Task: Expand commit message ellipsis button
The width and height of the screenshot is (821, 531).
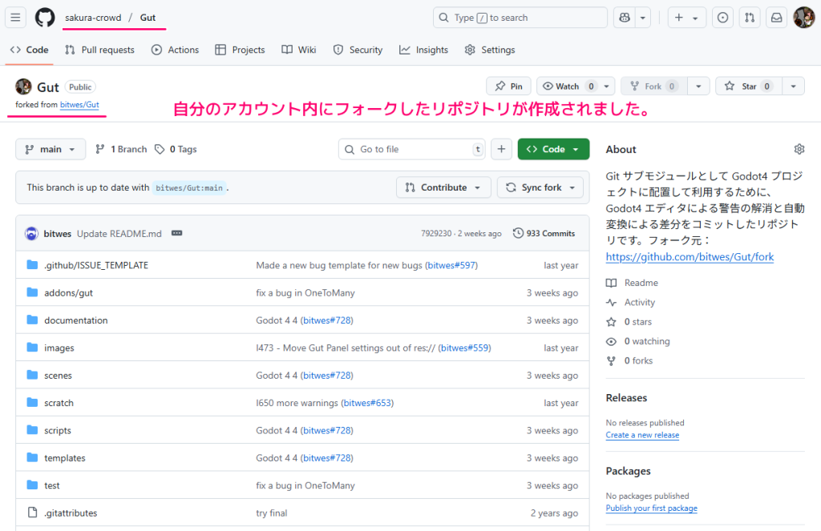Action: point(177,233)
